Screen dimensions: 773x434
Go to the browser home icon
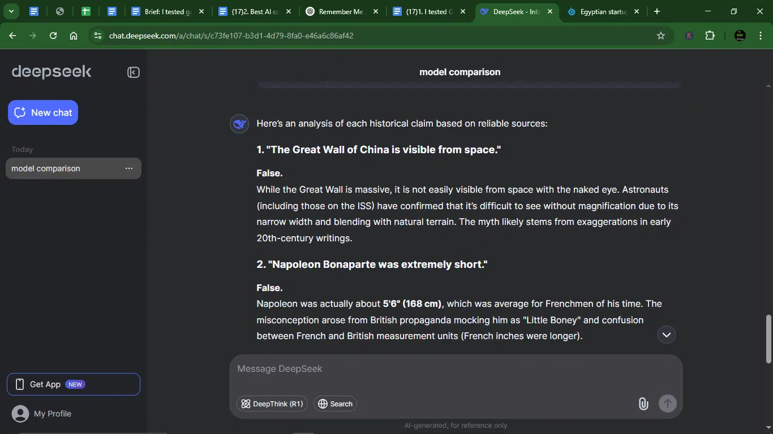74,36
